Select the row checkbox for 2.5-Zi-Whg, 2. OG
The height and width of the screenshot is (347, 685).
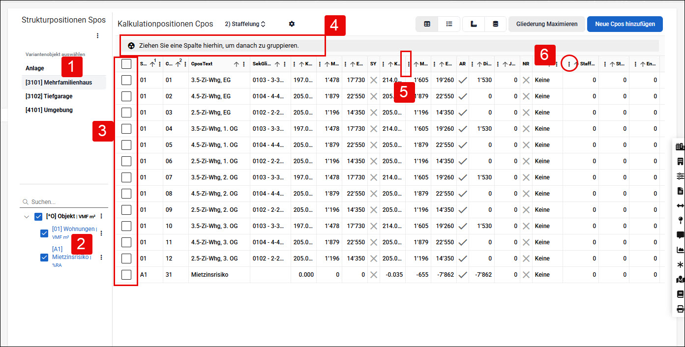(x=126, y=210)
